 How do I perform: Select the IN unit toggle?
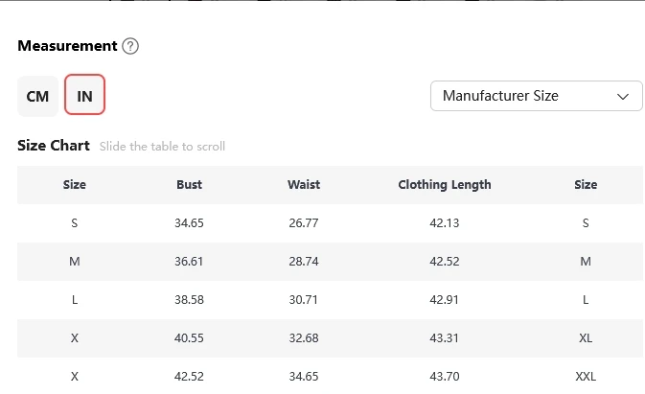click(x=84, y=95)
